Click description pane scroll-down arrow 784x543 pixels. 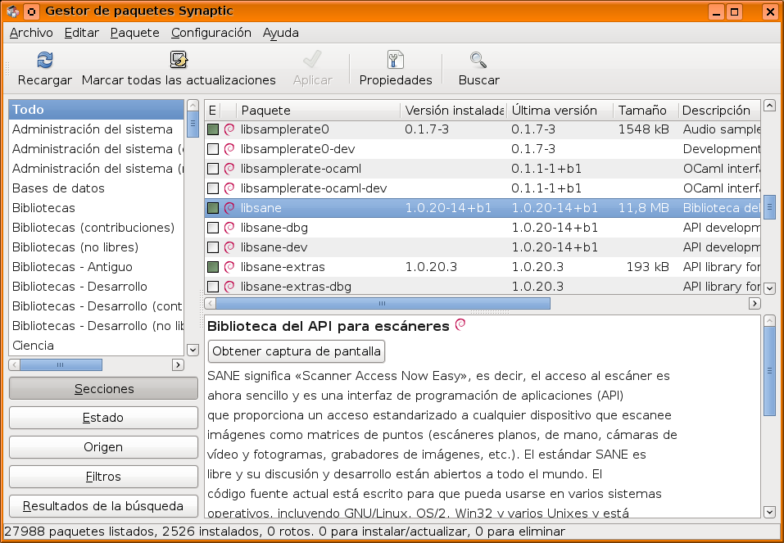pos(769,512)
